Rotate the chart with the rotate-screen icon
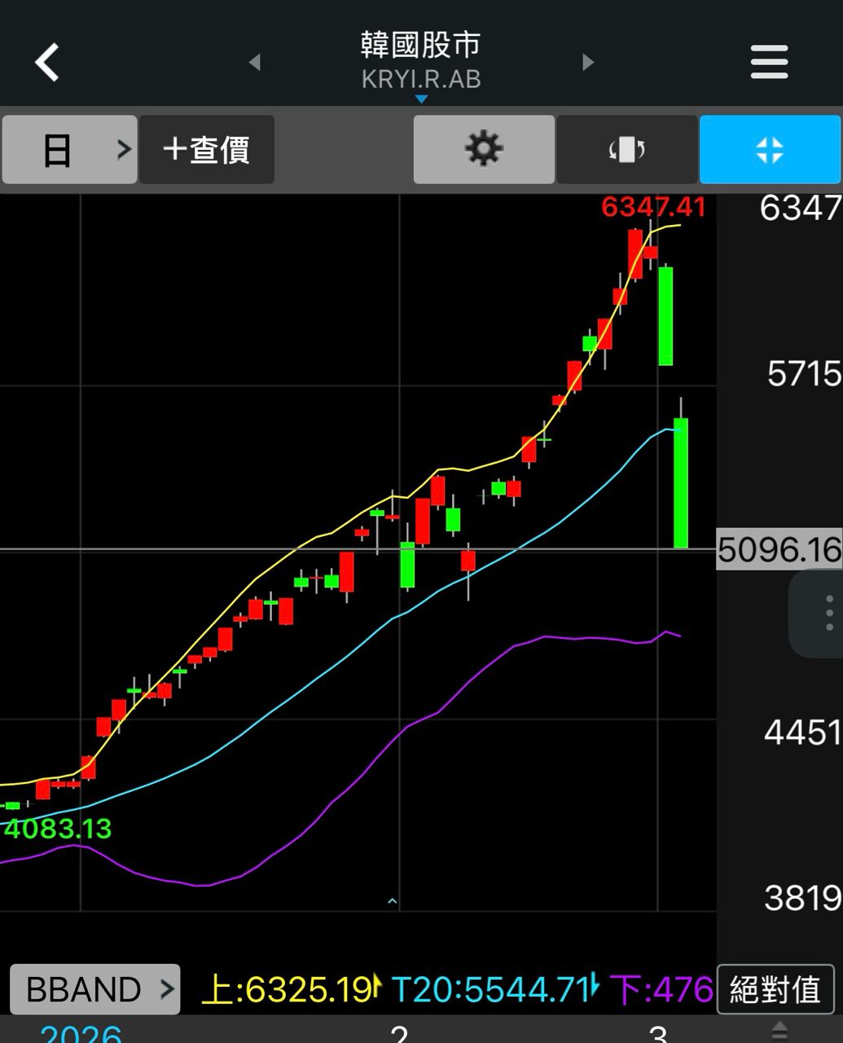The width and height of the screenshot is (843, 1043). [626, 150]
